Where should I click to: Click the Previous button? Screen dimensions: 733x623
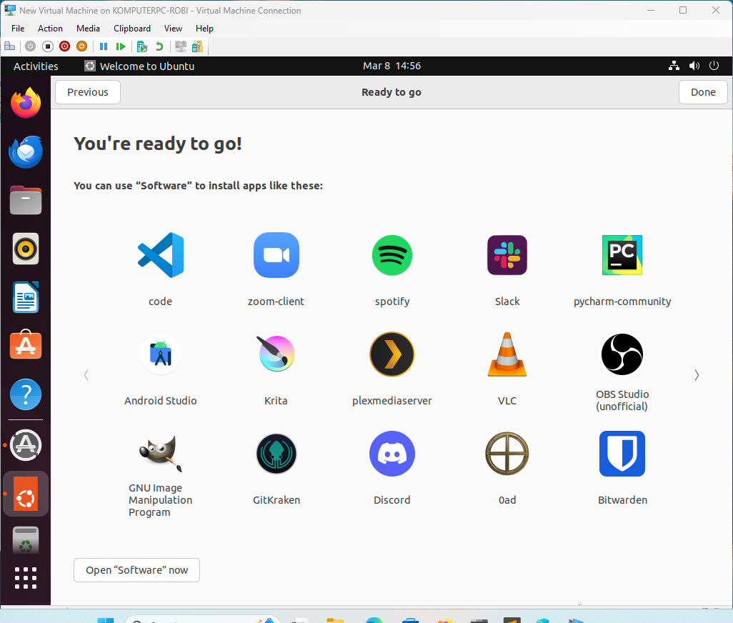88,92
